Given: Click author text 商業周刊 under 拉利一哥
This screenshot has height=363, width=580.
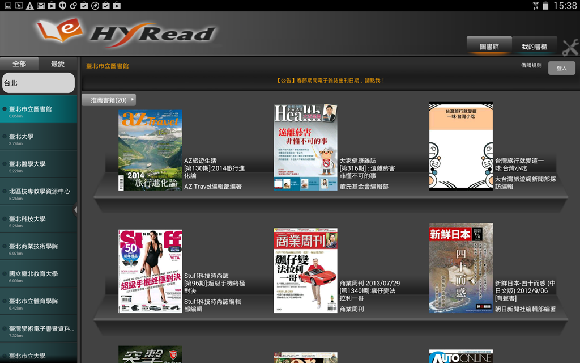Looking at the screenshot, I should point(352,309).
